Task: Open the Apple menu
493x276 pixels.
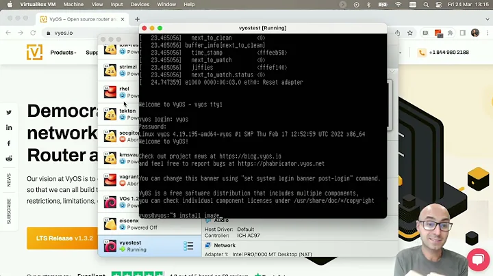Action: tap(10, 4)
